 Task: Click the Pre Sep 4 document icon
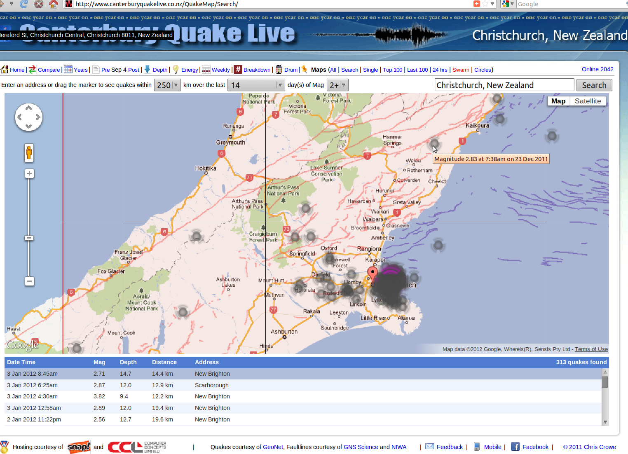(x=96, y=70)
